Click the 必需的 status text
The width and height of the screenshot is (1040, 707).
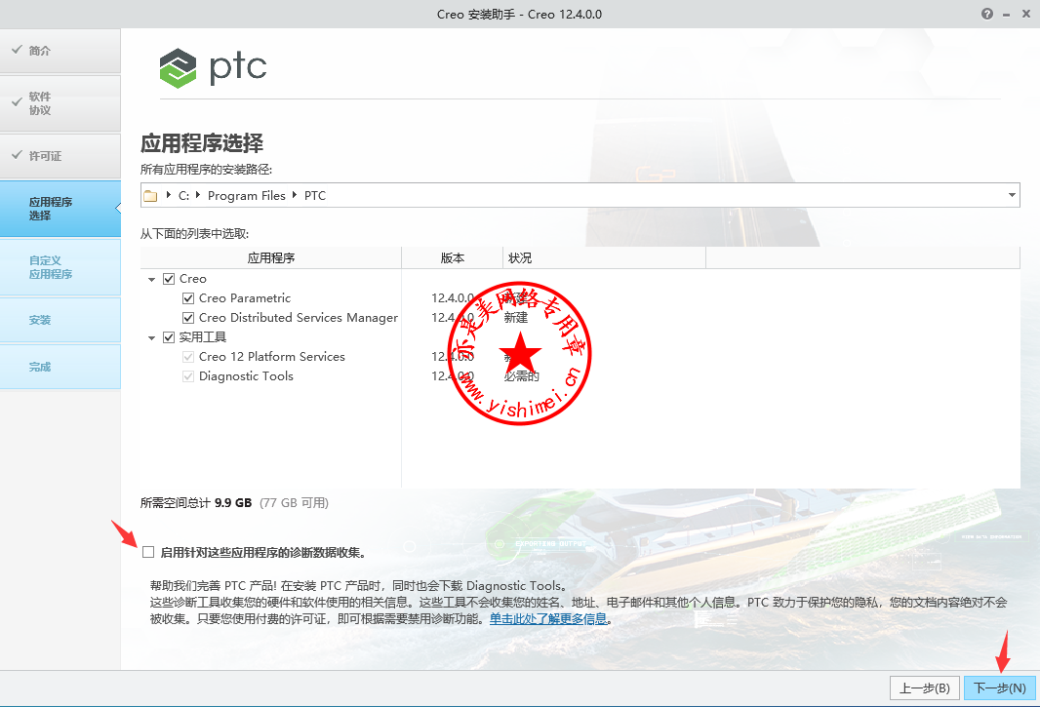coord(521,376)
